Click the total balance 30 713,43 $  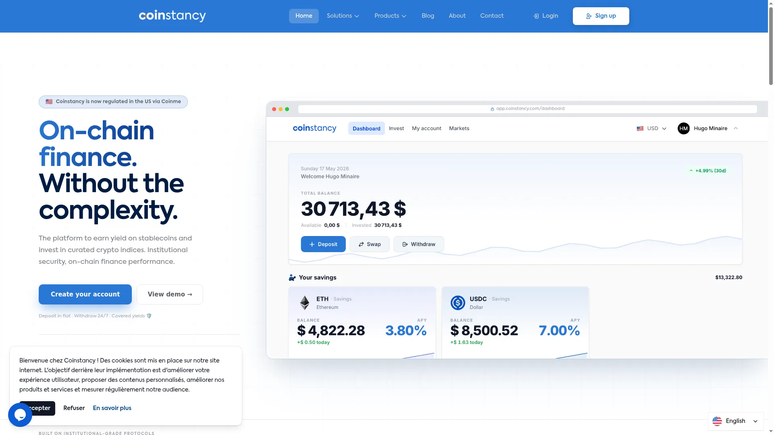click(x=353, y=209)
